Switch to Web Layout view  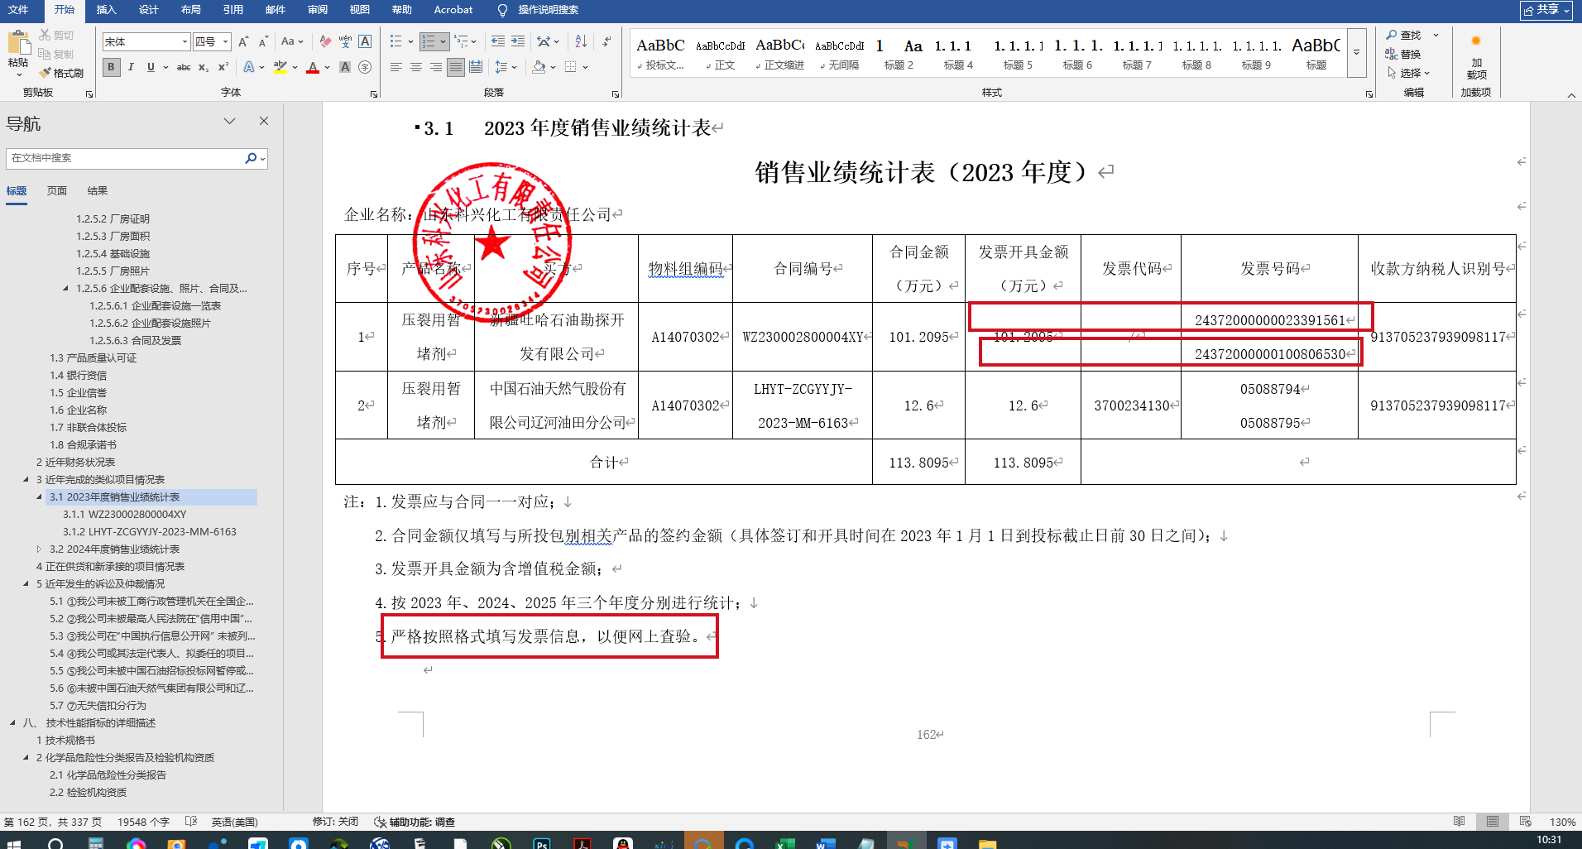pos(1526,822)
